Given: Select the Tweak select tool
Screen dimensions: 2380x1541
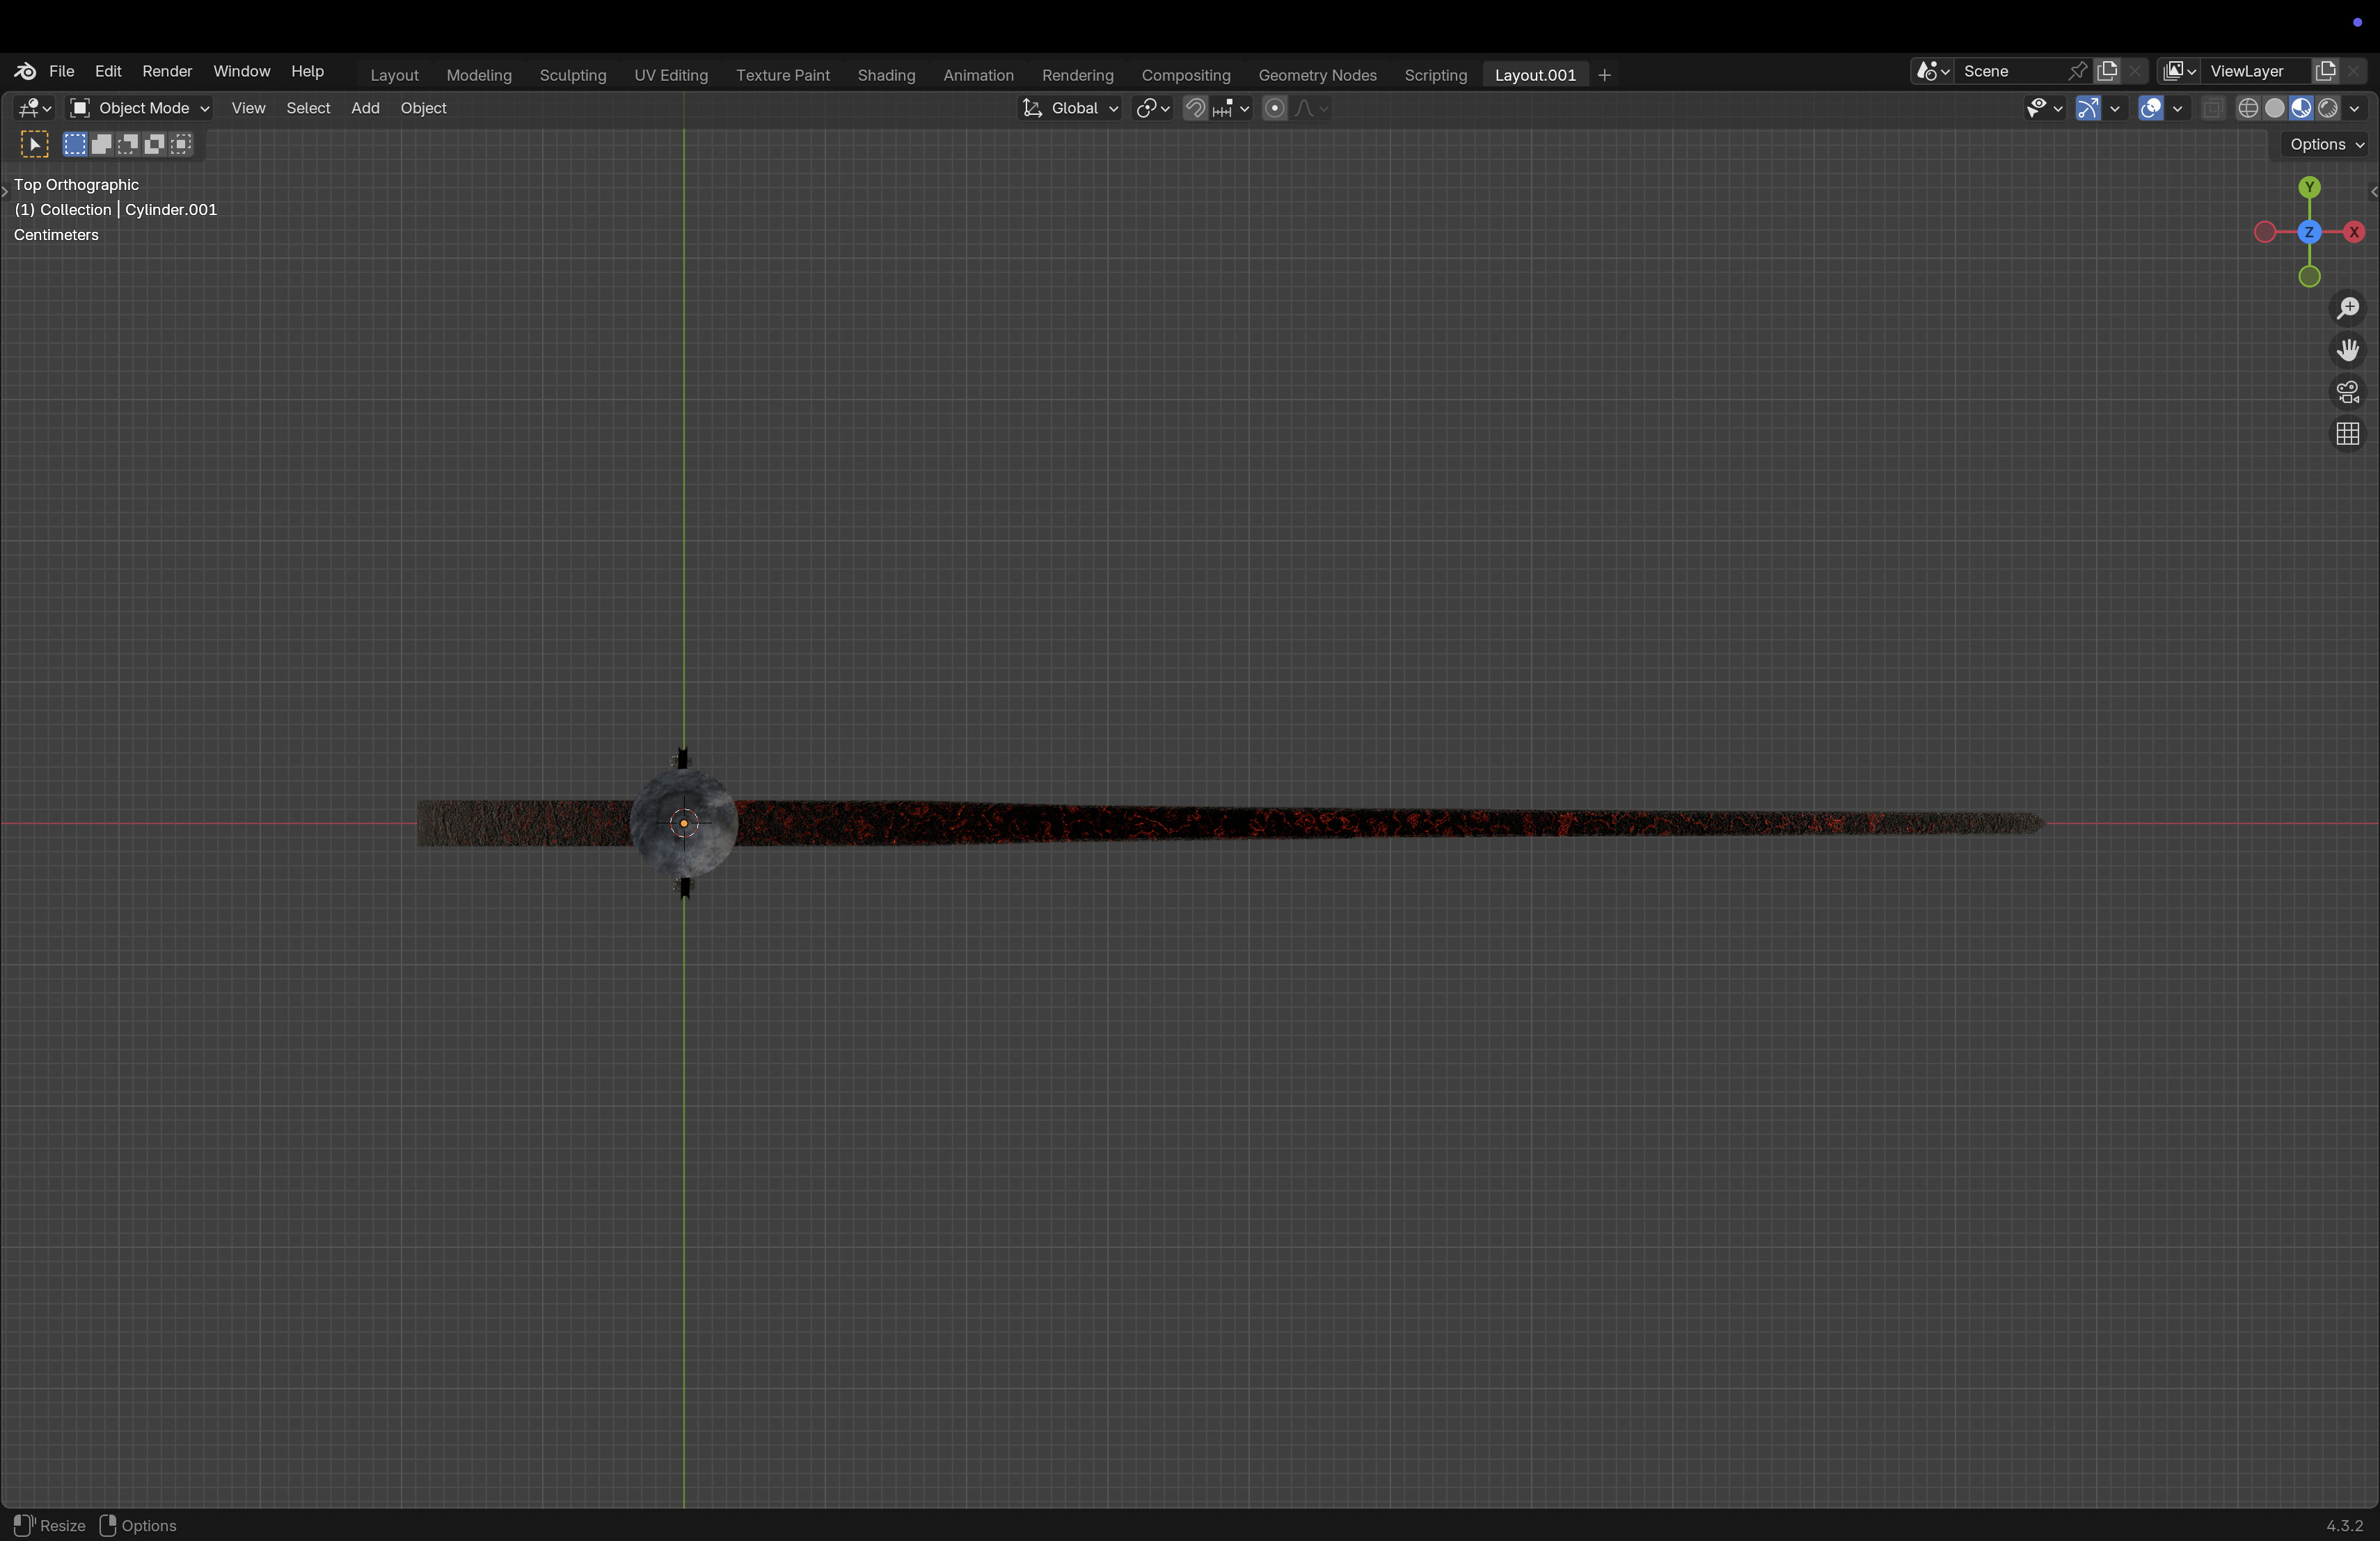Looking at the screenshot, I should point(34,144).
